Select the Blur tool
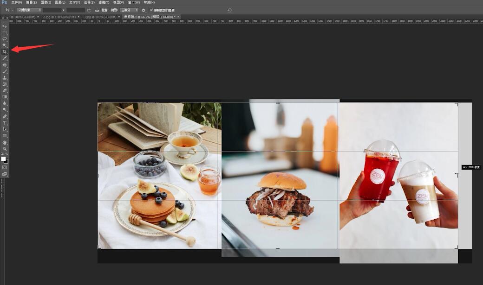 (x=5, y=103)
